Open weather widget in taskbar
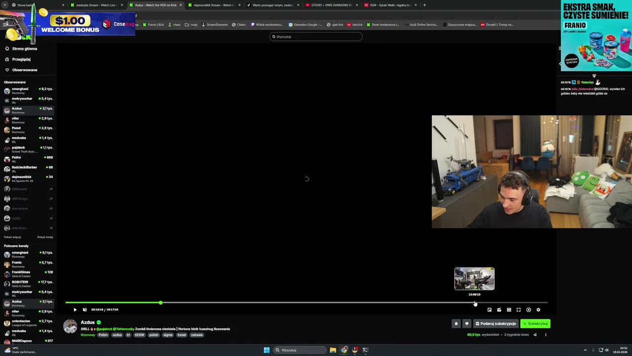The width and height of the screenshot is (632, 356). coord(20,350)
